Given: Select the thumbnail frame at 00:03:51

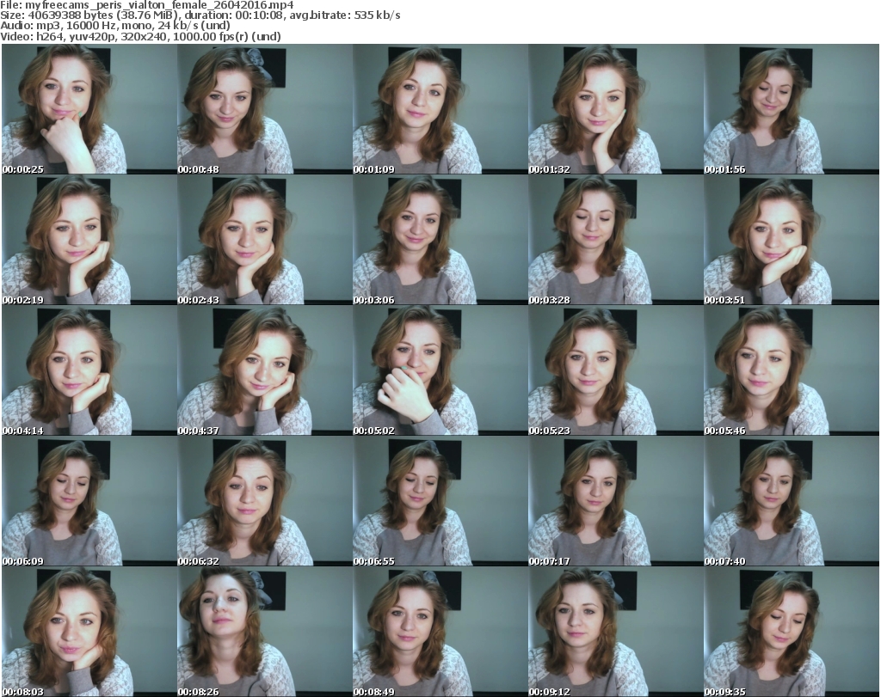Looking at the screenshot, I should pos(792,240).
